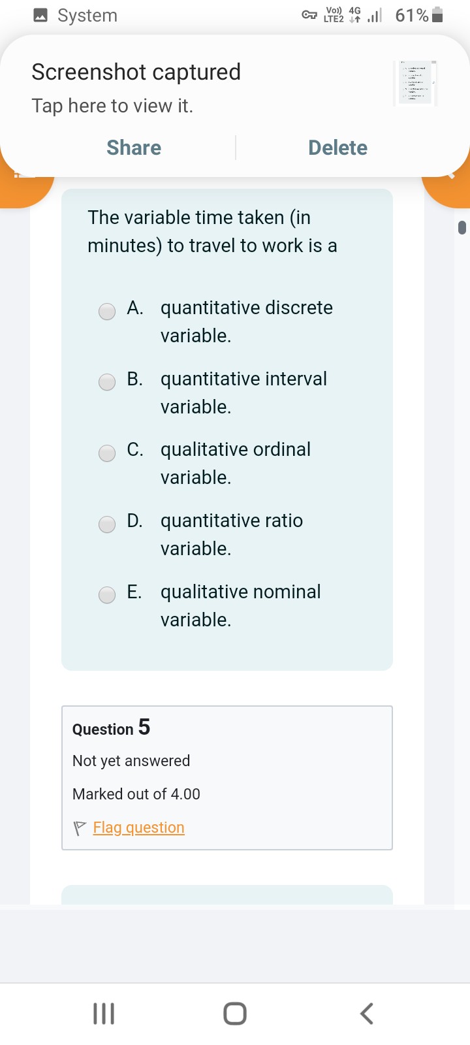Select option A quantitative discrete variable
This screenshot has height=1045, width=470.
point(106,312)
